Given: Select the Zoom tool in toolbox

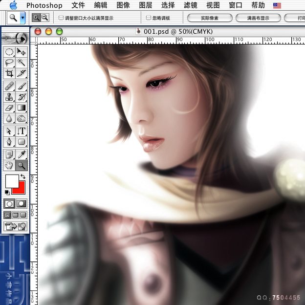Looking at the screenshot, I should [x=22, y=165].
